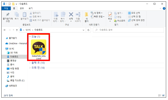The height and width of the screenshot is (100, 168).
Task: Switch to the Share (공유) tab
Action: click(x=22, y=8)
